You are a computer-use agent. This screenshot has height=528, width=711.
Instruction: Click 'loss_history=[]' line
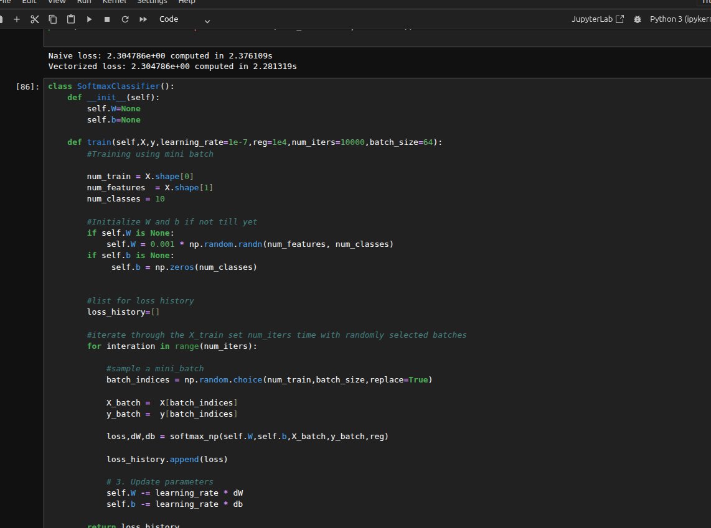[x=123, y=312]
